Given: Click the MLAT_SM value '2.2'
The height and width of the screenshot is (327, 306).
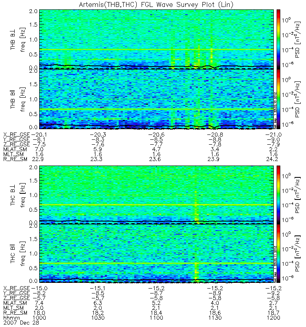Looking at the screenshot, I should [273, 149].
